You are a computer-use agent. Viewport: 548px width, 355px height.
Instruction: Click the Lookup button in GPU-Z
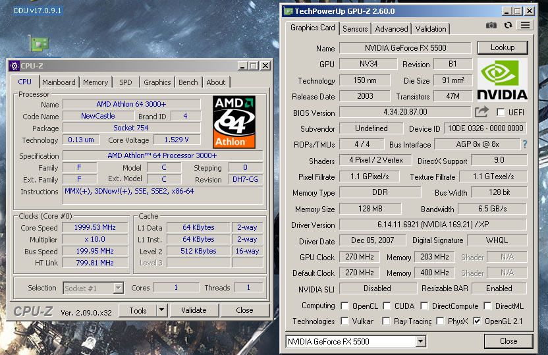point(503,47)
